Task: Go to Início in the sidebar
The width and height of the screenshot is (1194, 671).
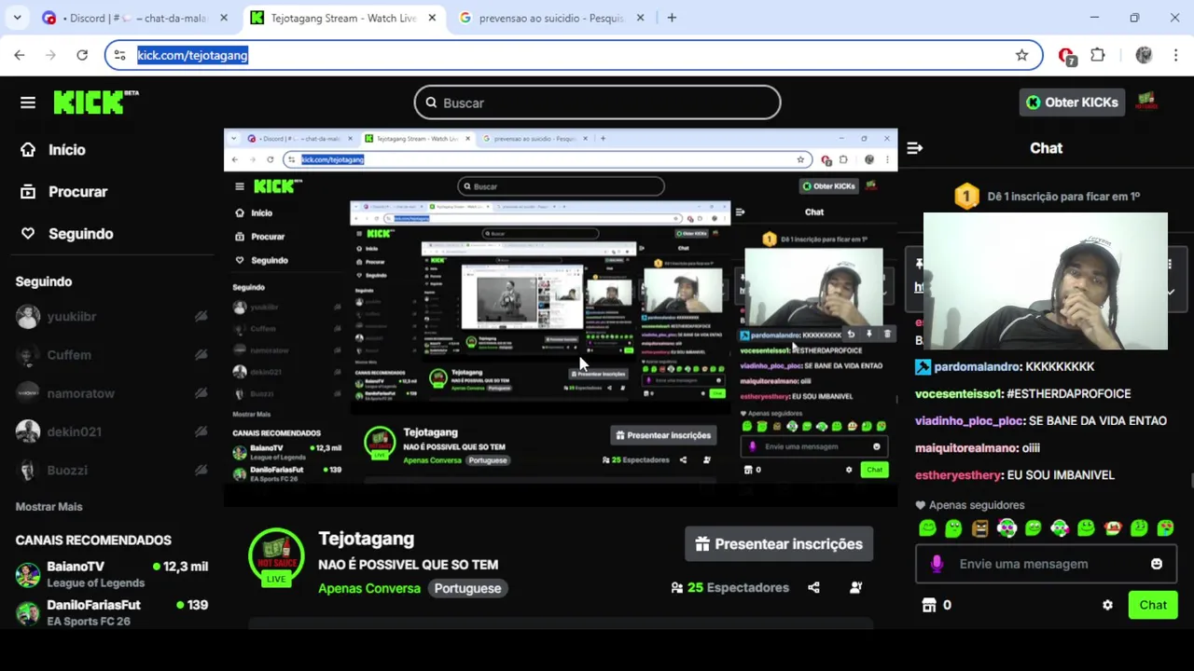Action: 54,150
